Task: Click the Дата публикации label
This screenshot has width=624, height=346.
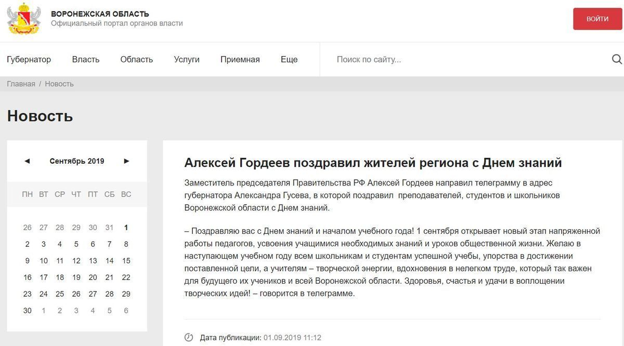Action: tap(230, 338)
